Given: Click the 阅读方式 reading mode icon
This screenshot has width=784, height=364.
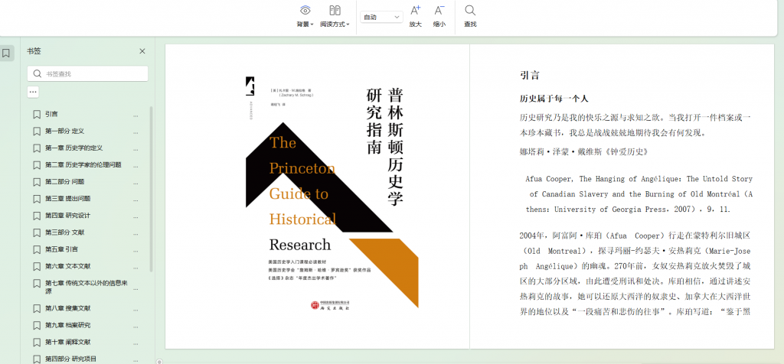Looking at the screenshot, I should [x=335, y=11].
